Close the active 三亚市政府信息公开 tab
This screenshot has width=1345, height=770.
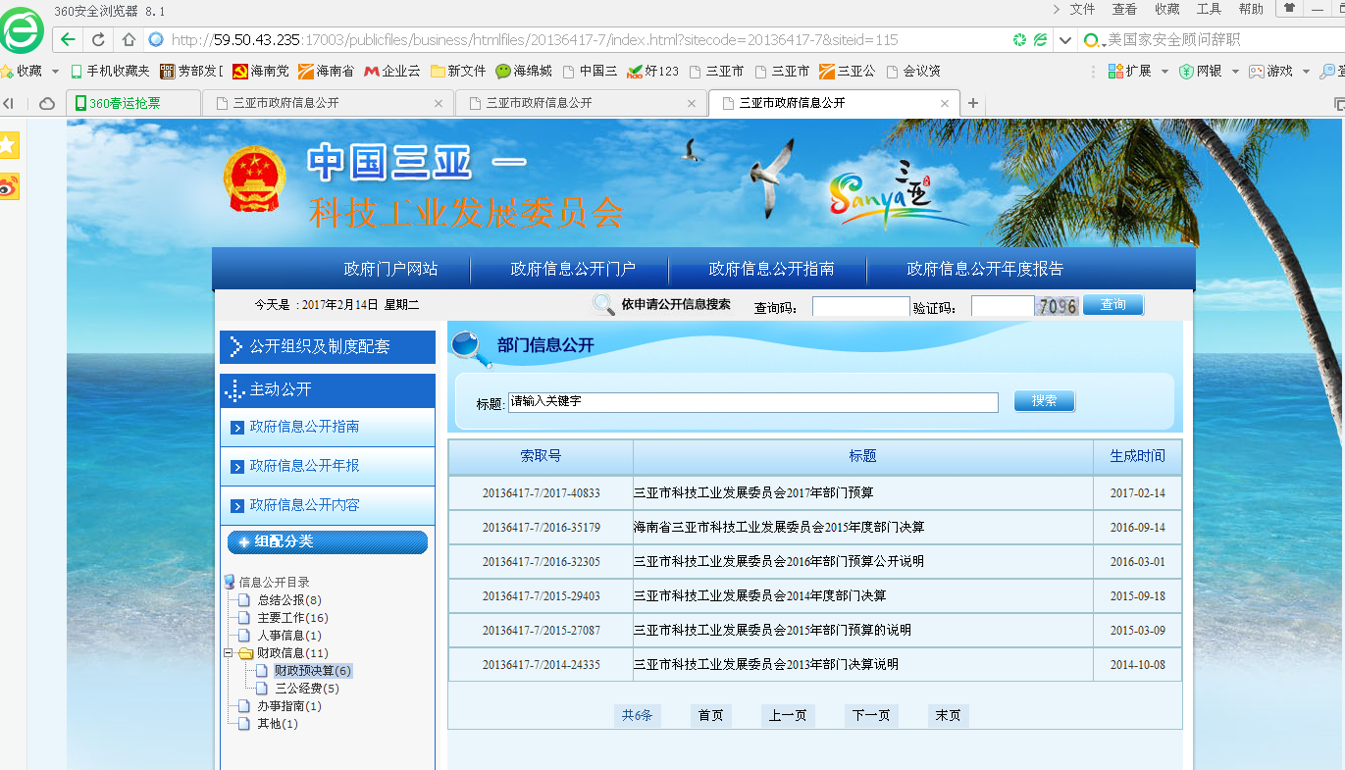click(x=945, y=103)
